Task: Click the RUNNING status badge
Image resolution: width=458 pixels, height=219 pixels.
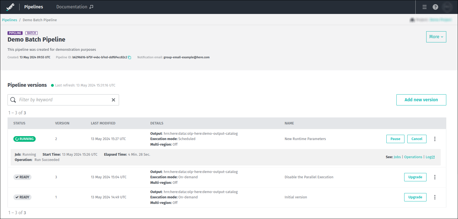Action: 25,139
